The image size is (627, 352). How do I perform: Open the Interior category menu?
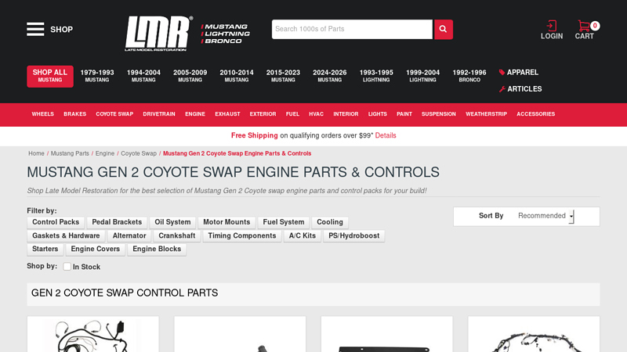[346, 114]
